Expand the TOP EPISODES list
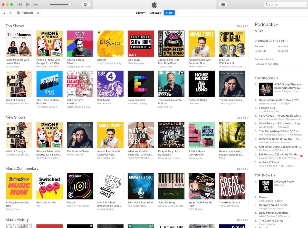The height and width of the screenshot is (228, 308). click(x=266, y=78)
